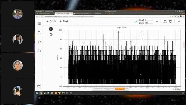Viewport: 186px width, 105px height.
Task: Select the fourth video call participant avatar
Action: 17,91
